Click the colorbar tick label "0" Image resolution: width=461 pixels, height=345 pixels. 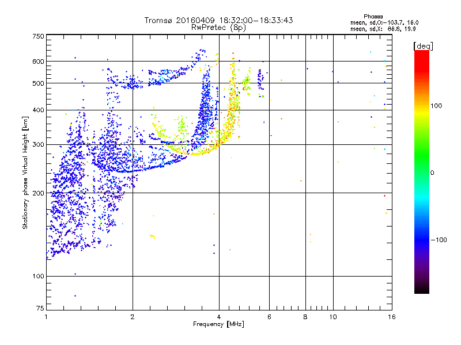coord(432,173)
